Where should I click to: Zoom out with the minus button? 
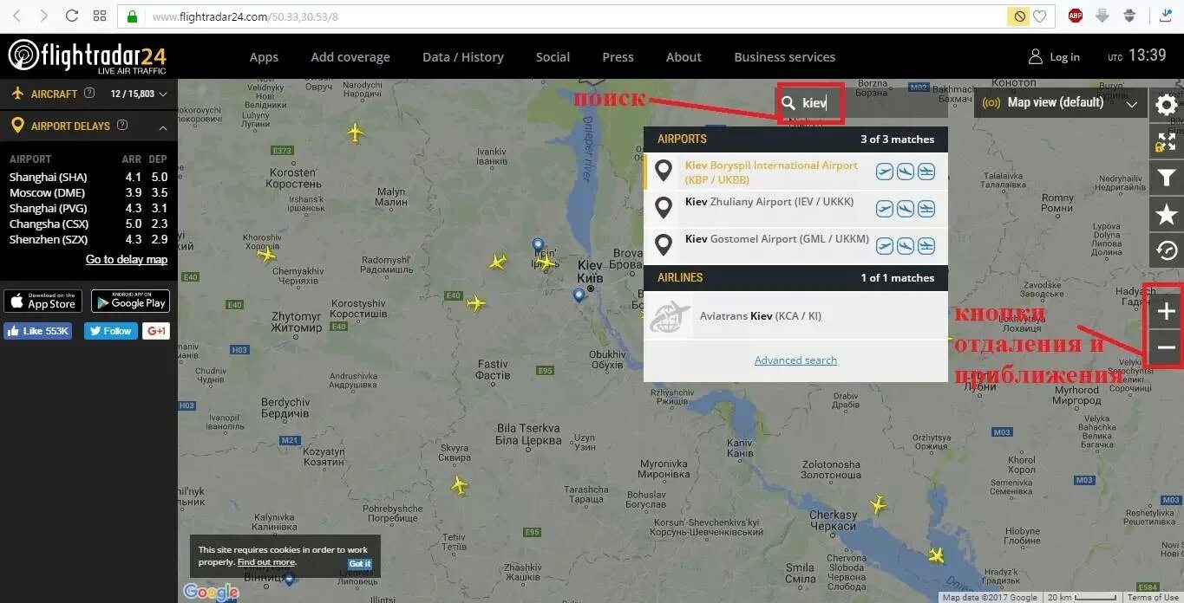(x=1167, y=347)
